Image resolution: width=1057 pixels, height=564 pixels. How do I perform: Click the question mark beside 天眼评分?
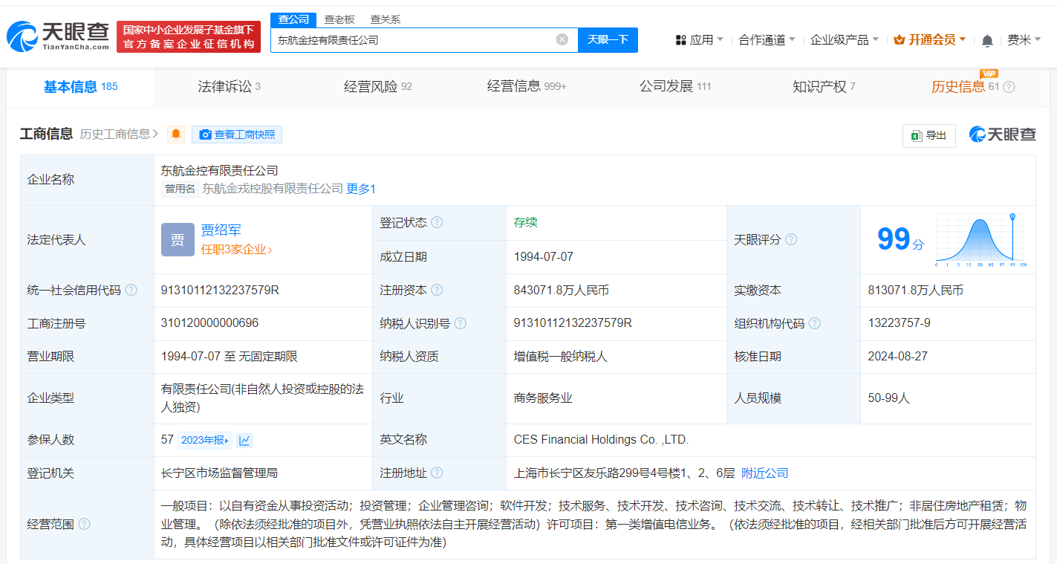[790, 239]
